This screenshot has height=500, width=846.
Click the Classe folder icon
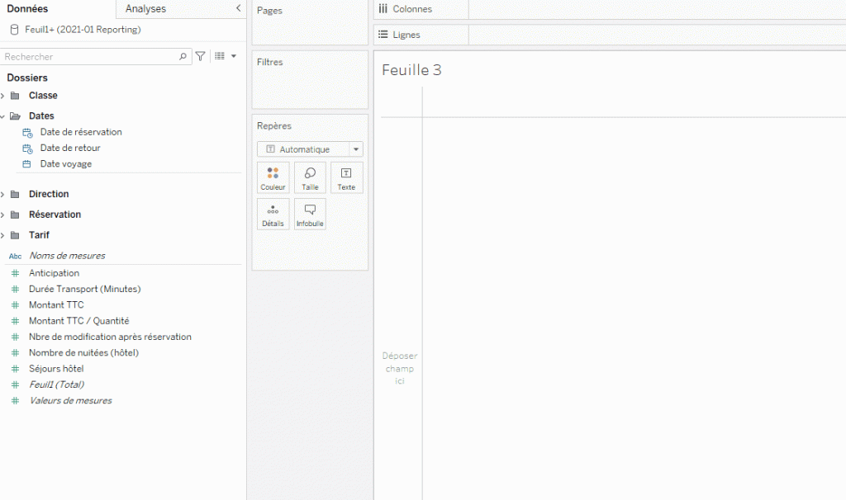tap(15, 96)
